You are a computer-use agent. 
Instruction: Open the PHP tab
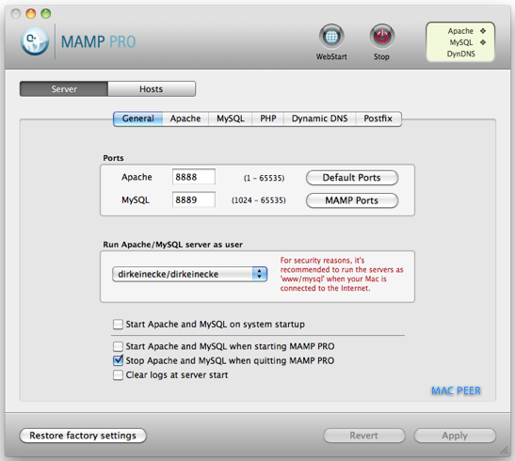coord(268,119)
